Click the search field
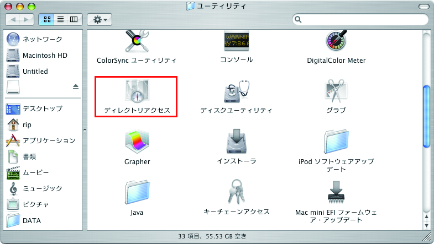This screenshot has width=434, height=244. (x=360, y=19)
